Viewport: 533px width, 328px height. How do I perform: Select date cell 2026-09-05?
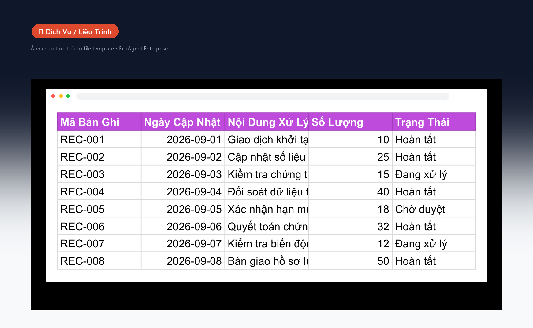pos(183,209)
